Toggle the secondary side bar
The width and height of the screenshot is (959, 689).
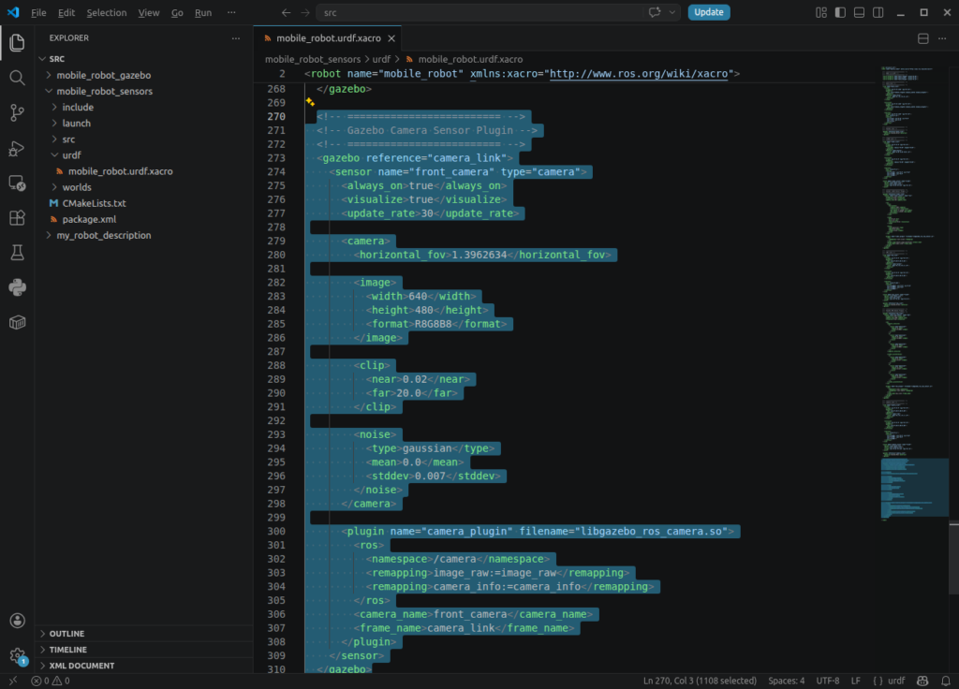click(x=878, y=12)
